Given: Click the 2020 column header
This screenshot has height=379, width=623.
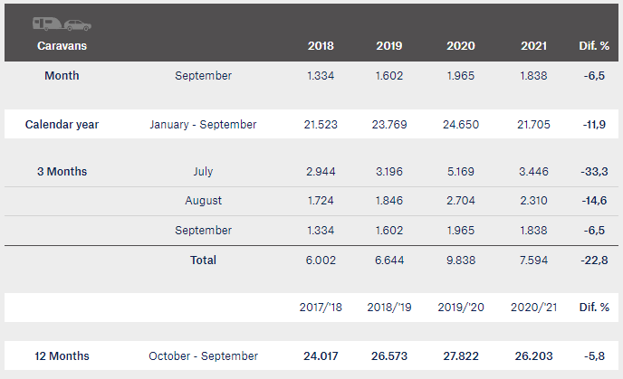Looking at the screenshot, I should coord(461,46).
